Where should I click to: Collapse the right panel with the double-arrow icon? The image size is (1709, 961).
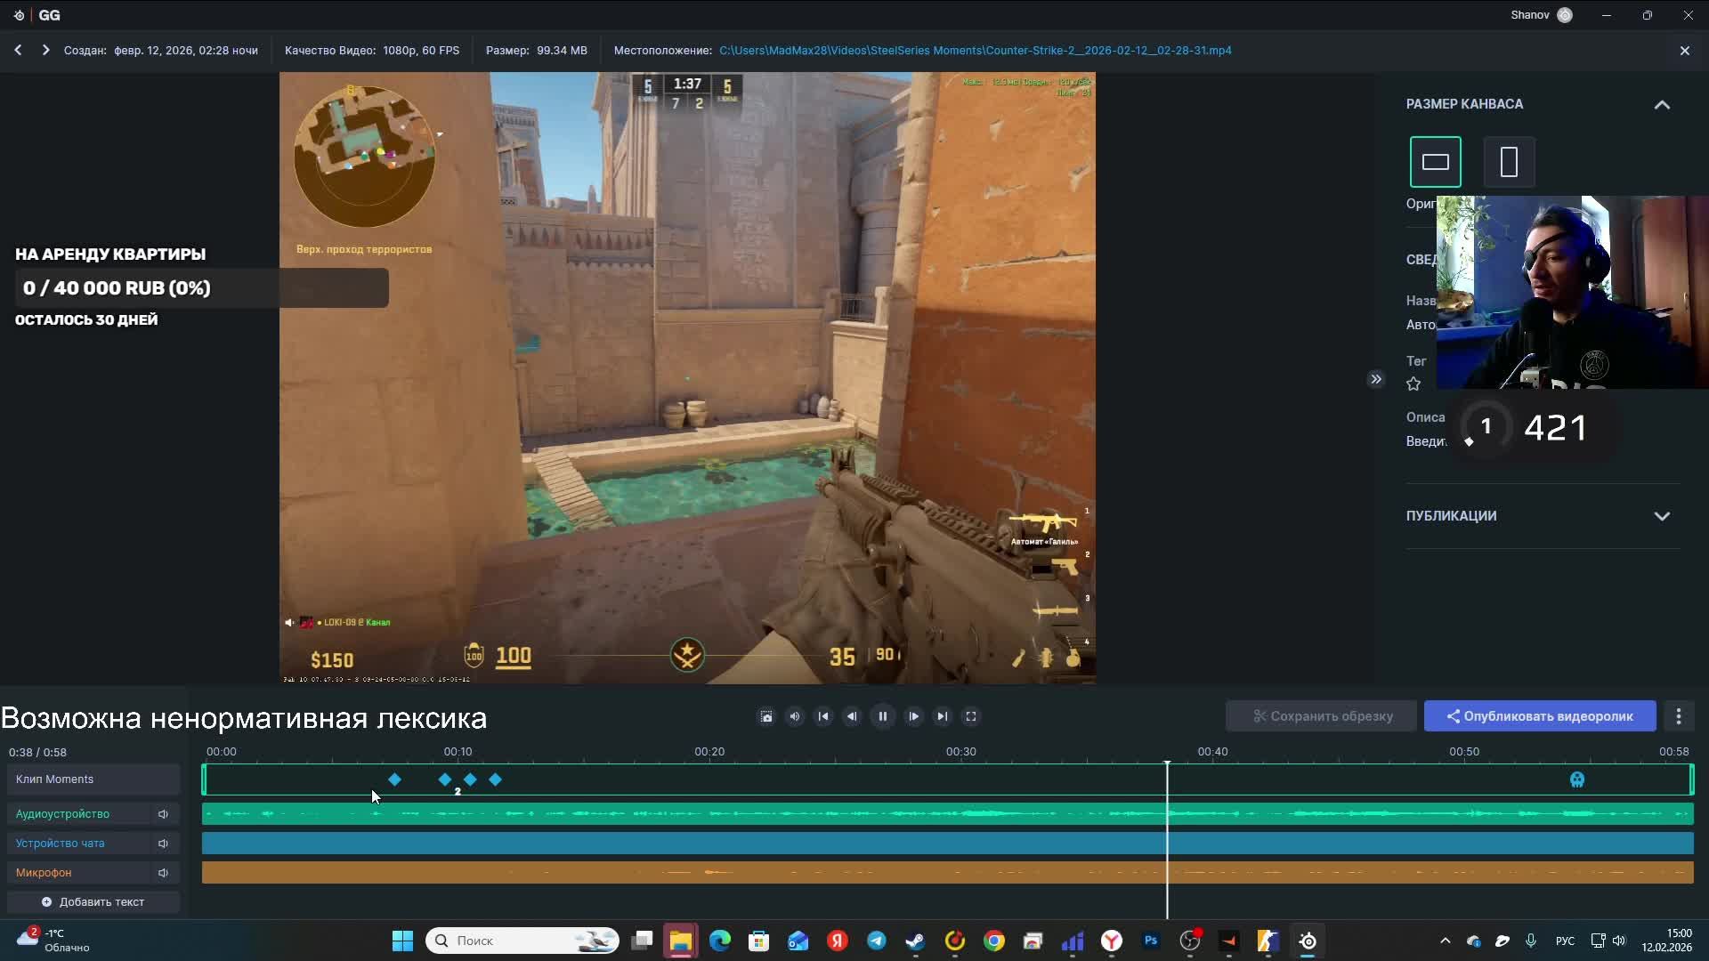(x=1375, y=379)
